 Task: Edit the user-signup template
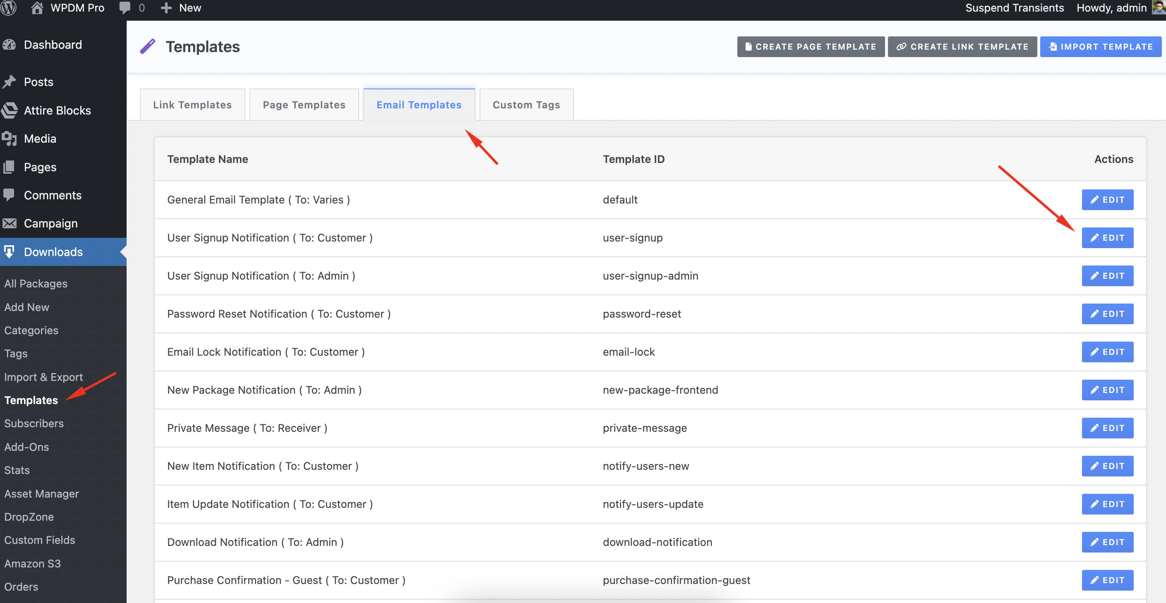(1107, 237)
